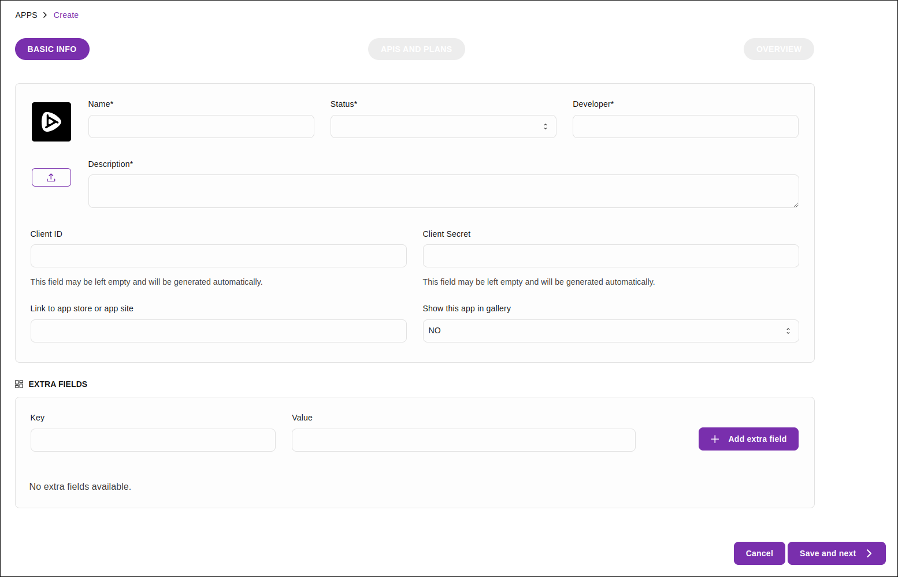Screen dimensions: 898x577
Task: Cancel app creation
Action: coord(759,553)
